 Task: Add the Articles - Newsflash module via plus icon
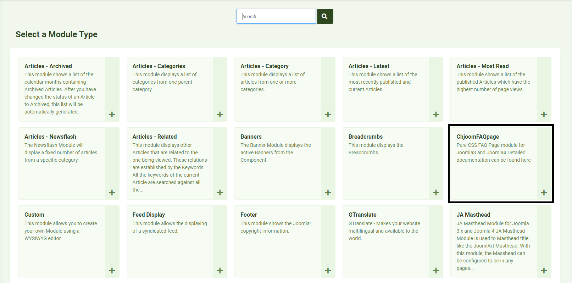click(x=112, y=193)
